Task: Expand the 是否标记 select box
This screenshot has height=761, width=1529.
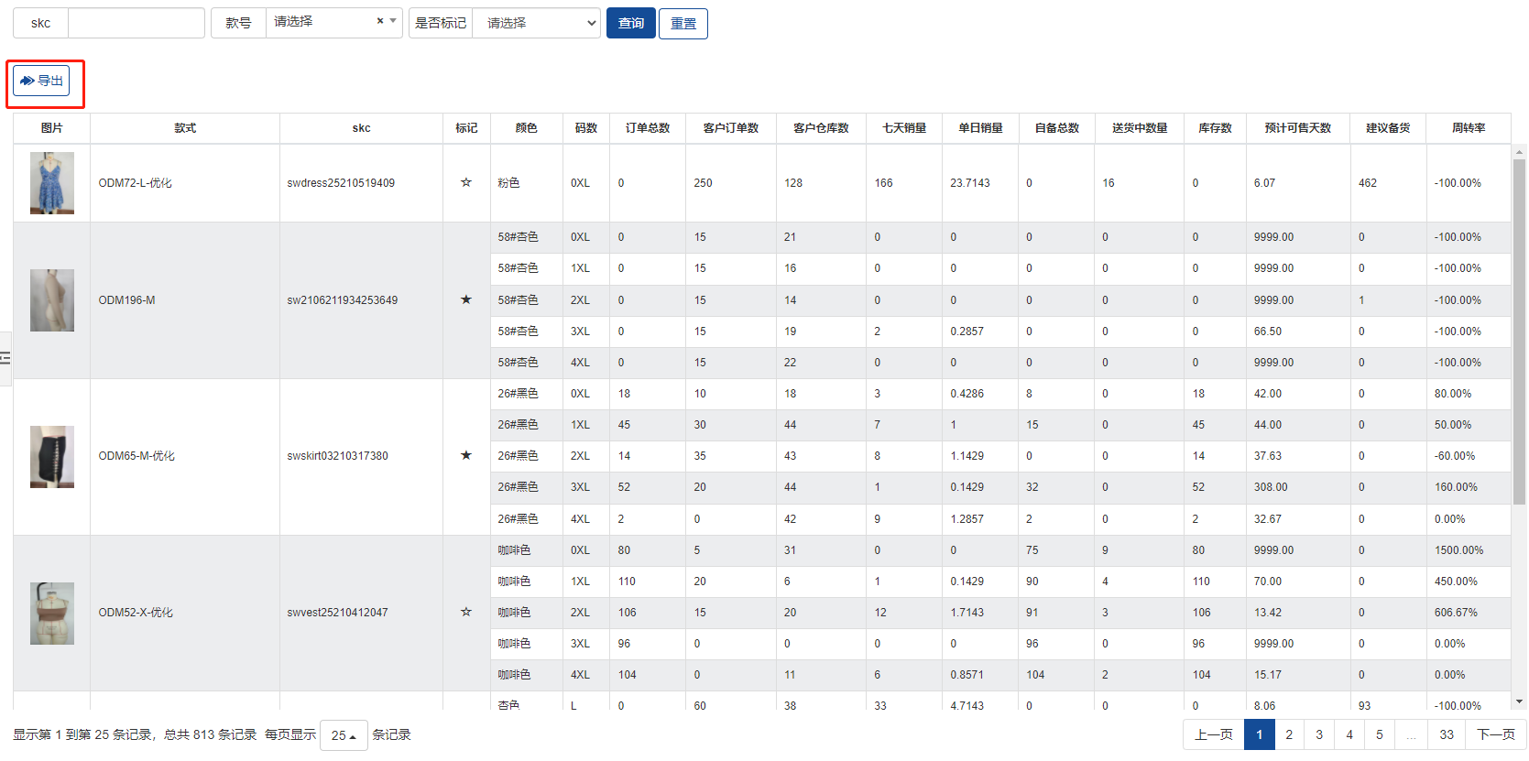Action: (536, 23)
